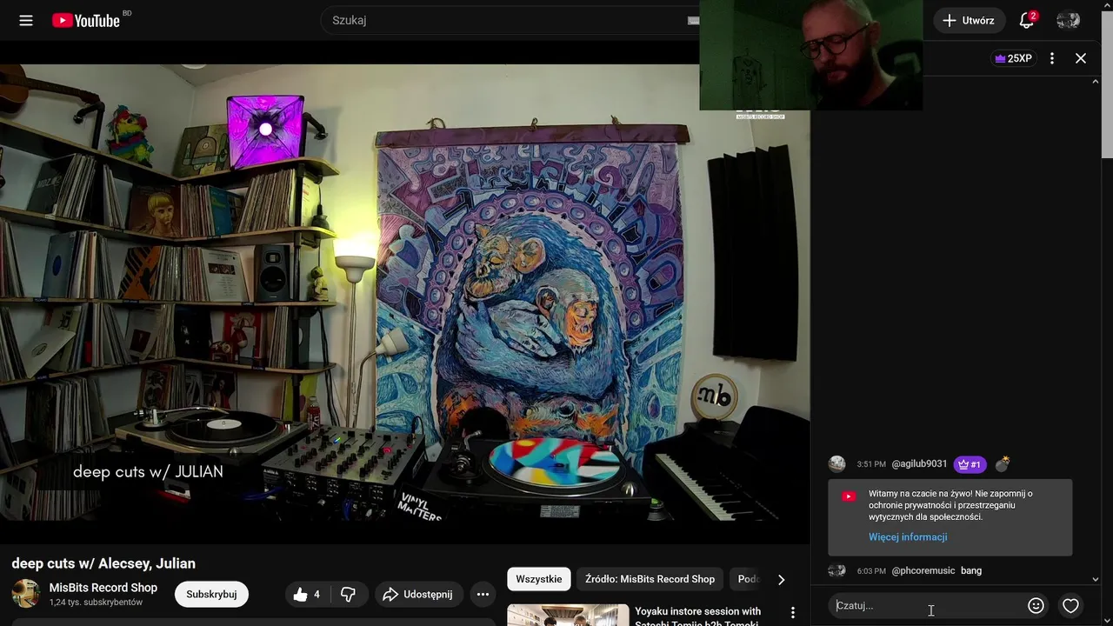Show more filter chips with right arrow
Image resolution: width=1113 pixels, height=626 pixels.
click(781, 579)
